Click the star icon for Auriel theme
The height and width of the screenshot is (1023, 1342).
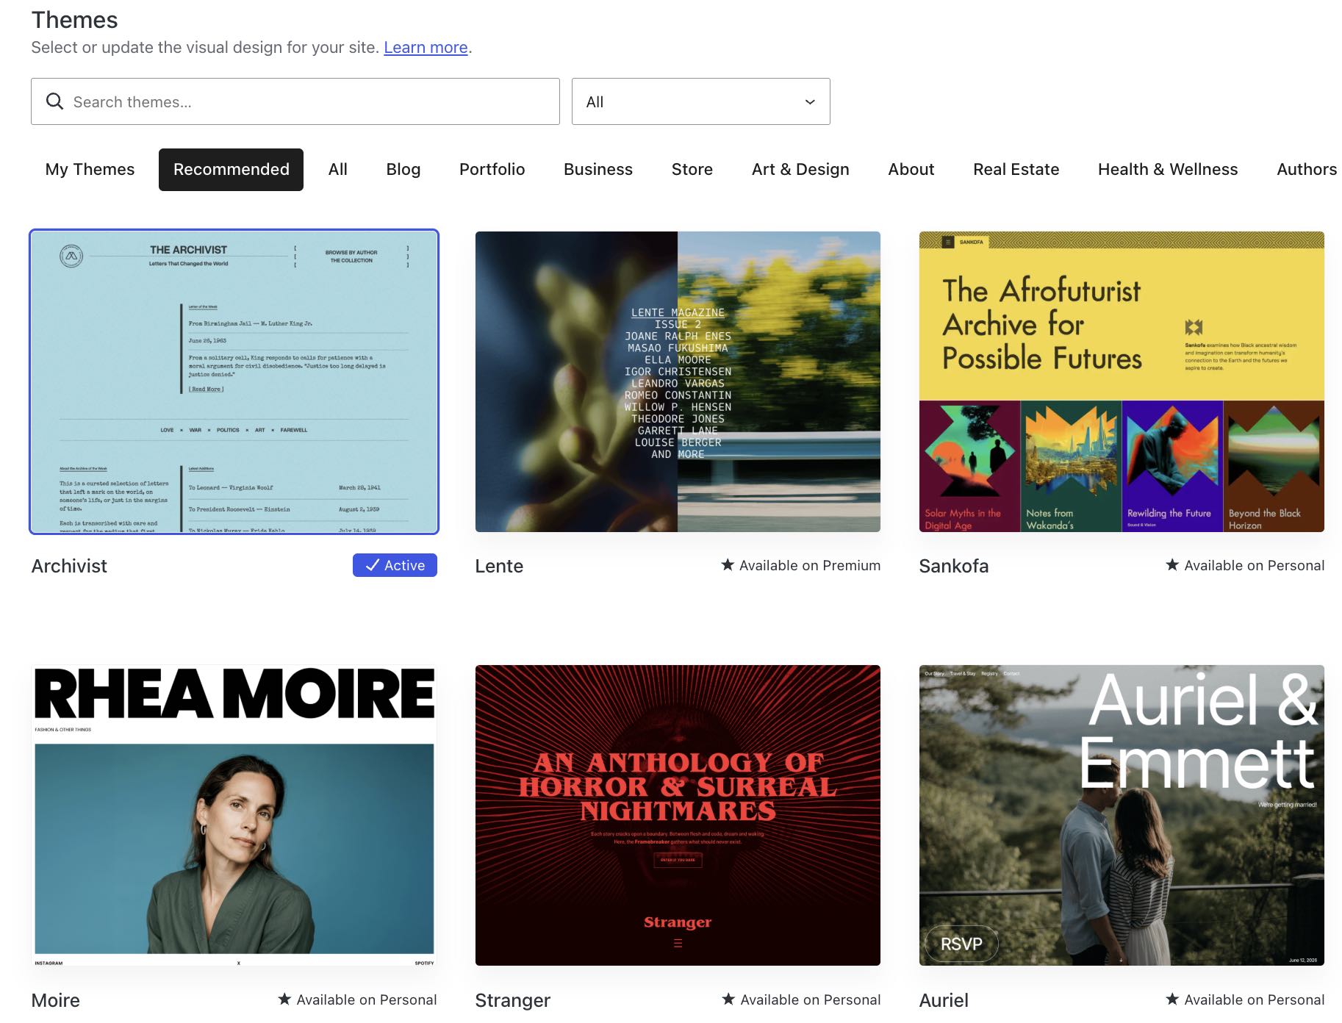coord(1172,999)
